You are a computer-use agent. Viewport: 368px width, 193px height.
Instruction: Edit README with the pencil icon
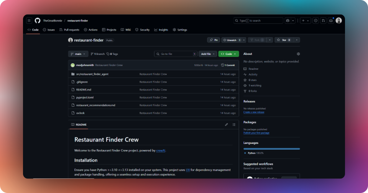coord(226,125)
